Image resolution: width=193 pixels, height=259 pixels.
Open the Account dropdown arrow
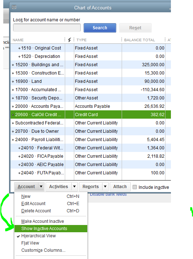point(41,187)
